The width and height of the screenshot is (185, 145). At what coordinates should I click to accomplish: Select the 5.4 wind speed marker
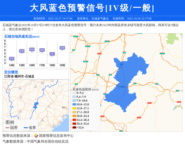[32, 49]
